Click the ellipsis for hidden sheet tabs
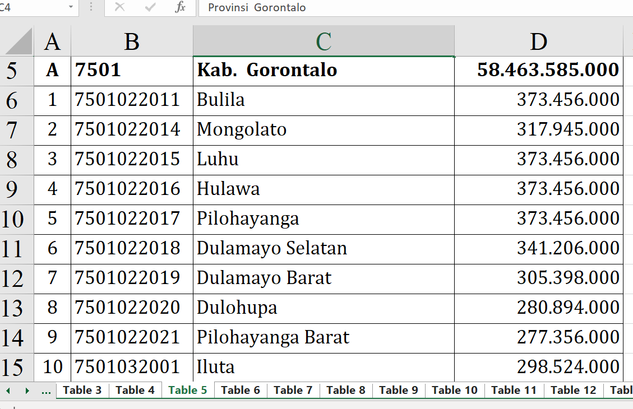Image resolution: width=633 pixels, height=409 pixels. click(x=46, y=391)
